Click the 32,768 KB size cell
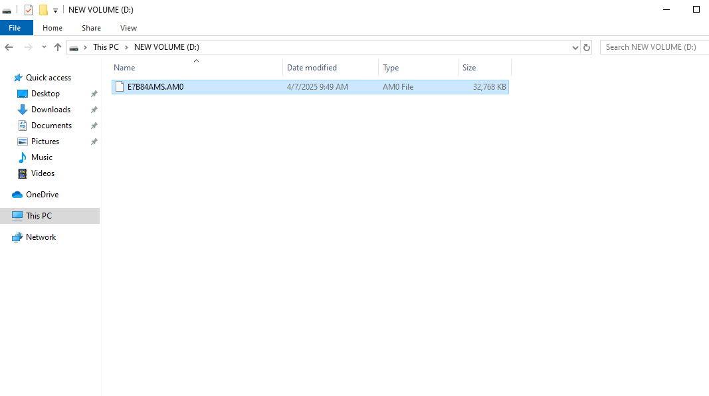 489,87
